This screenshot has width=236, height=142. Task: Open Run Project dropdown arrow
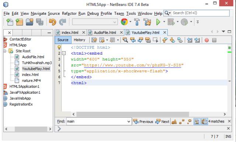coord(164,22)
